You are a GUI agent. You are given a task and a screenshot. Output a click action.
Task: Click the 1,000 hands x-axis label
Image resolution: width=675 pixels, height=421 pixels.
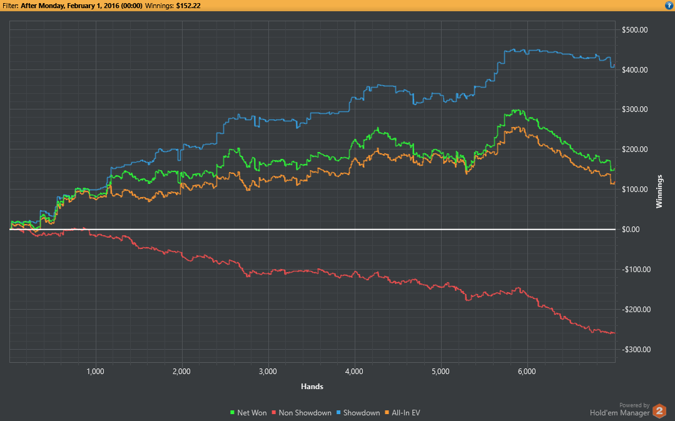(x=96, y=371)
